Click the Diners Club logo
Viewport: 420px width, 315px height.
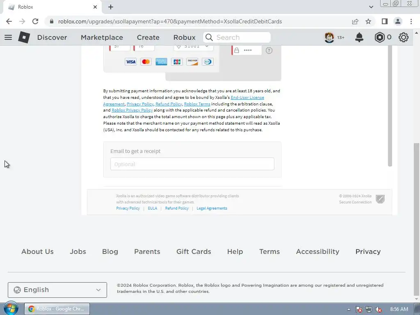coord(208,62)
